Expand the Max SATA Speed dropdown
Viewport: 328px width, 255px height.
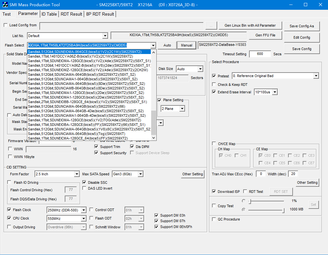(x=140, y=174)
